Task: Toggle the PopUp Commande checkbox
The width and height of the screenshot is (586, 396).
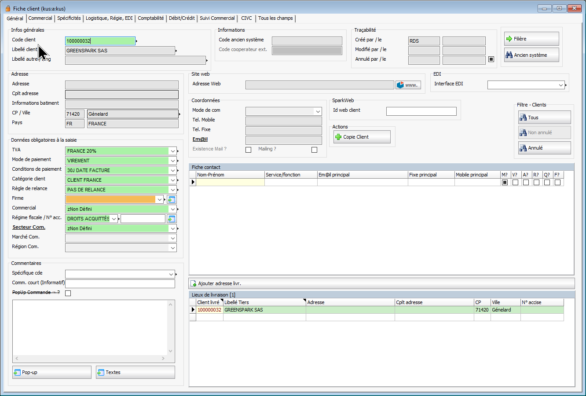Action: (68, 293)
